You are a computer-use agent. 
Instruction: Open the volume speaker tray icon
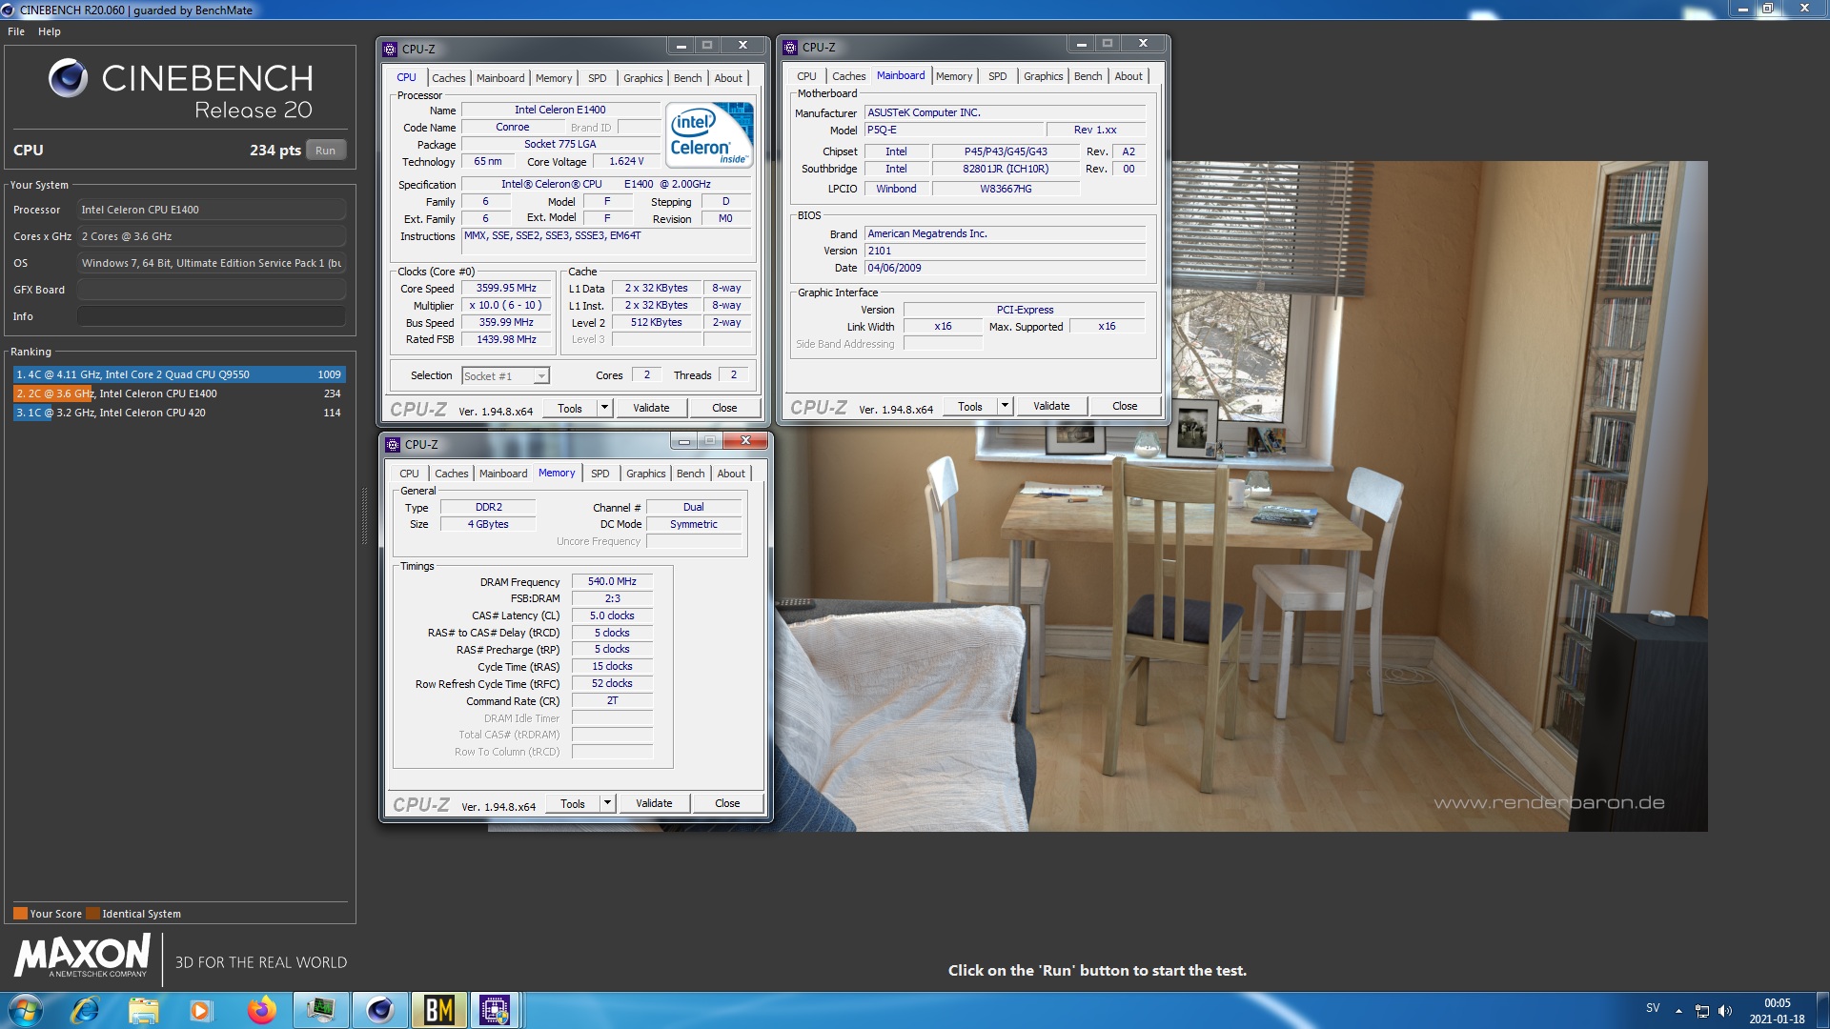pos(1725,1011)
